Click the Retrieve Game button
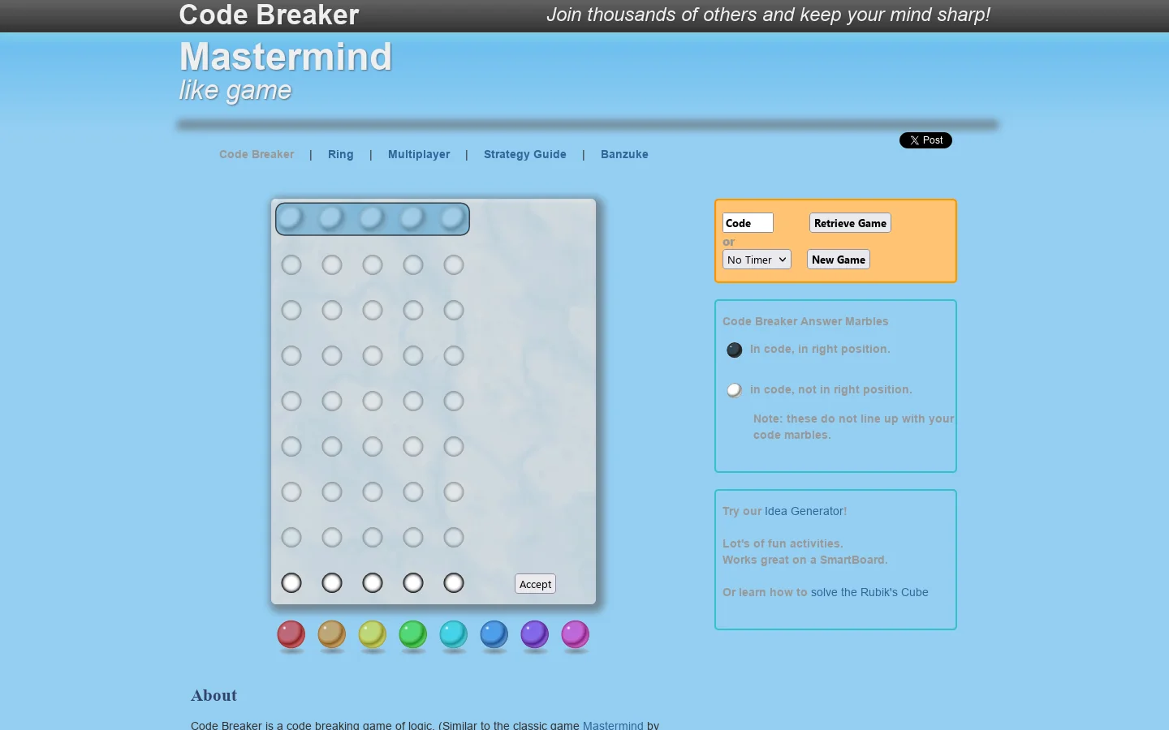The image size is (1169, 730). tap(850, 223)
